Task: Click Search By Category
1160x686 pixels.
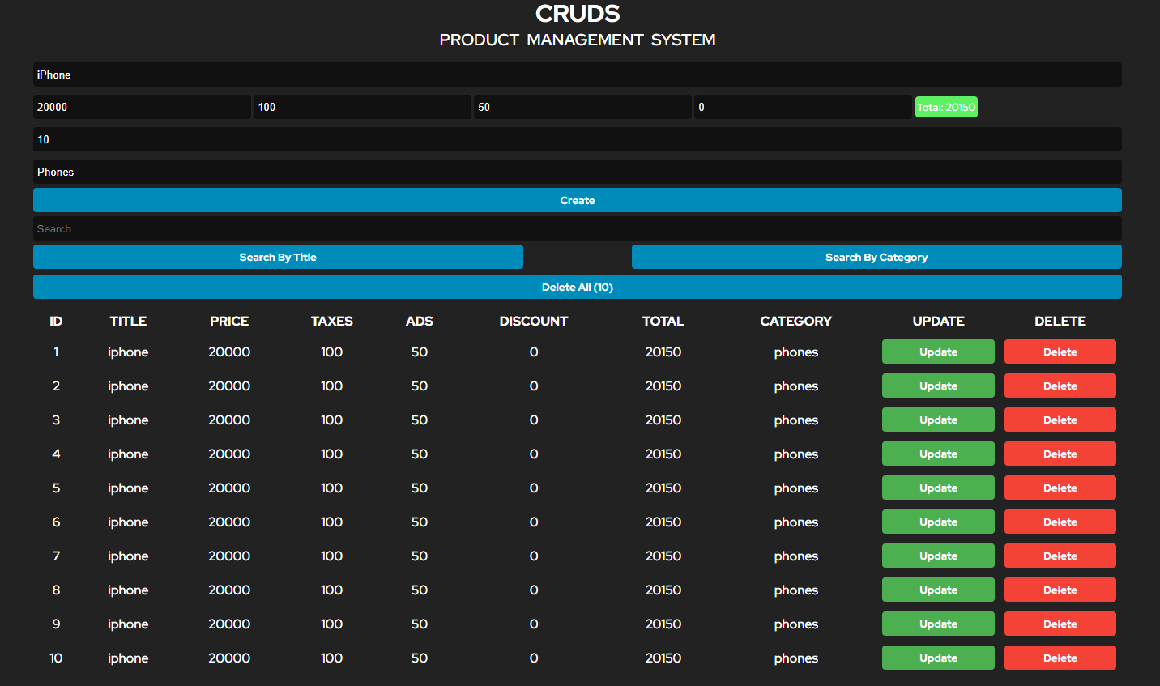Action: (x=876, y=257)
